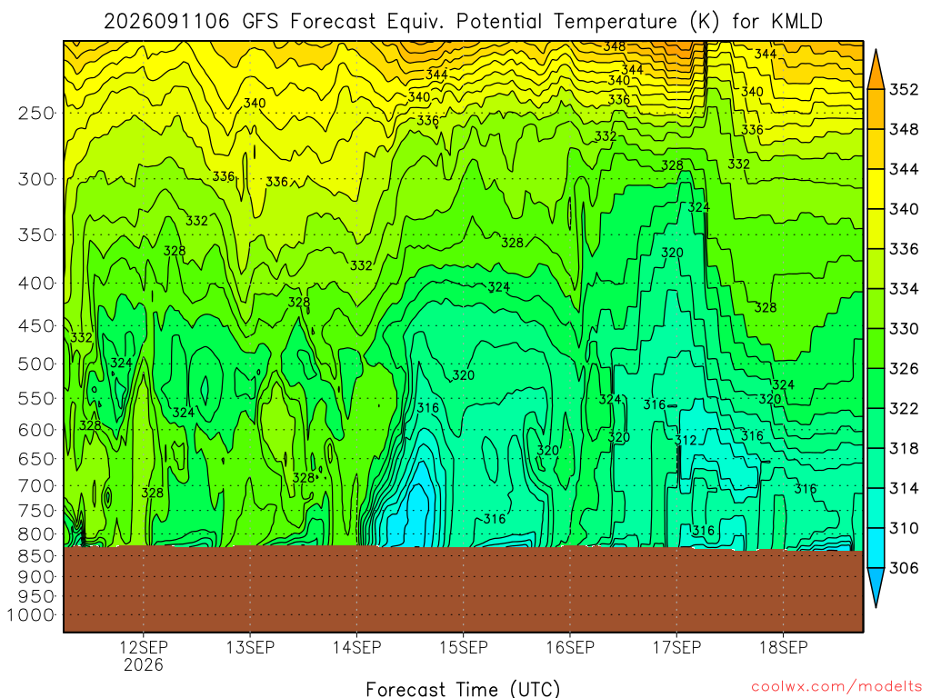Select the 306 cyan legend color band
Image resolution: width=931 pixels, height=698 pixels.
(876, 548)
